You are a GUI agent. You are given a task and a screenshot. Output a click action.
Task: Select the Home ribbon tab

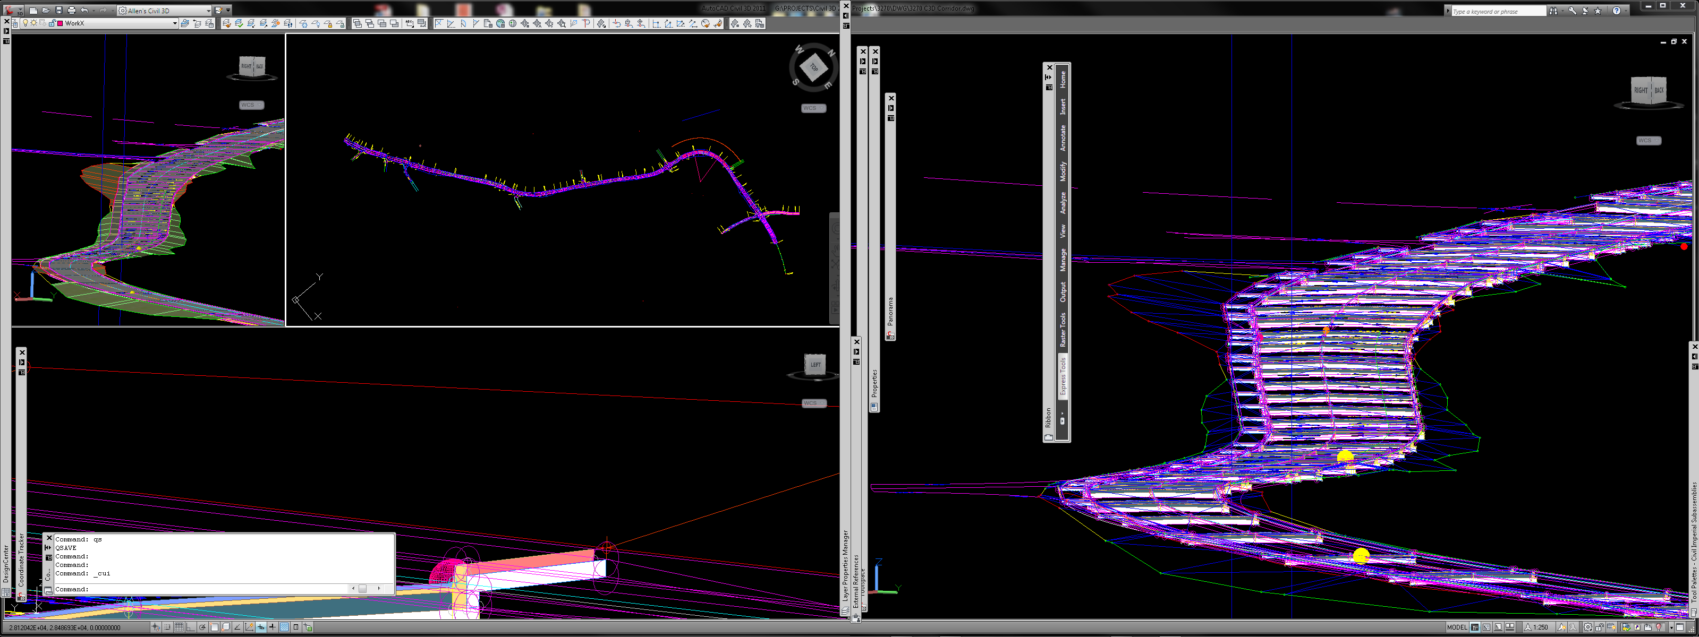1063,80
